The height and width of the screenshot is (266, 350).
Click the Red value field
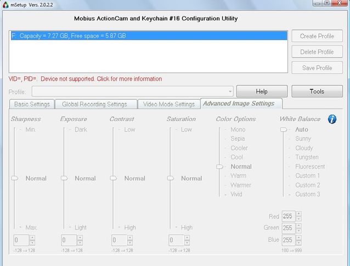pyautogui.click(x=289, y=216)
